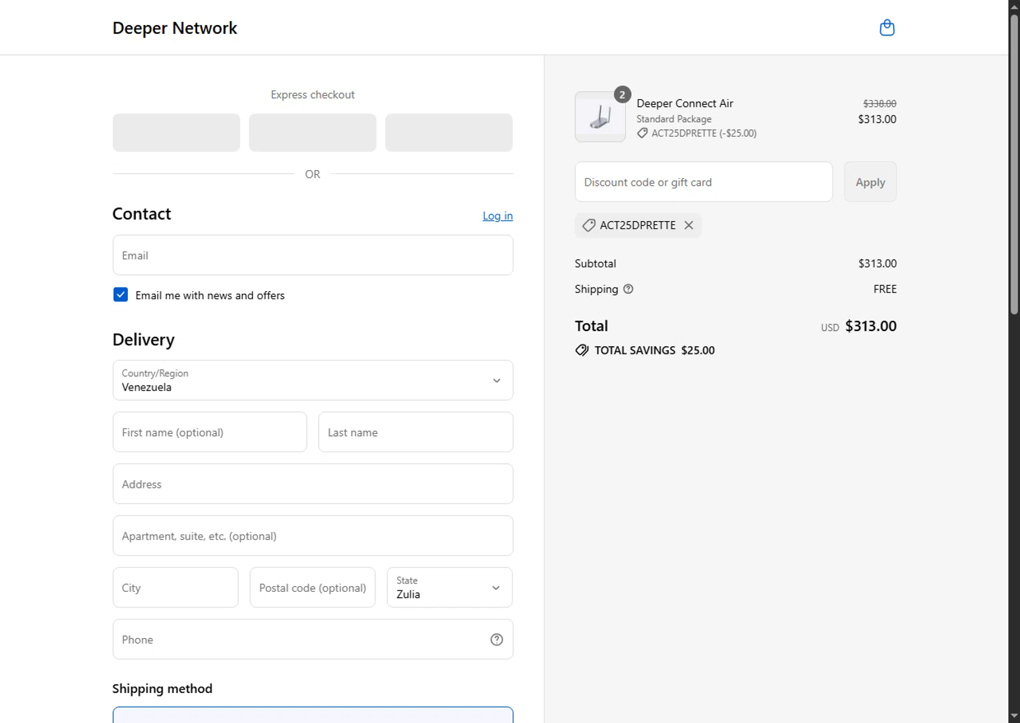1020x723 pixels.
Task: Open the State dropdown showing Zulia
Action: 449,588
